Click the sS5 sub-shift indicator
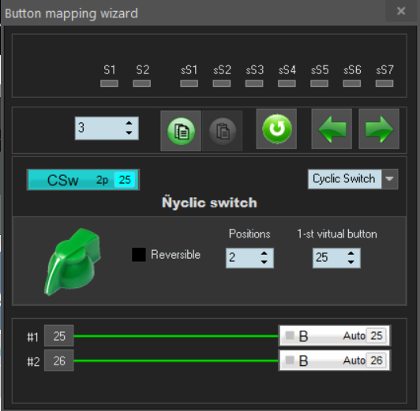 [319, 84]
